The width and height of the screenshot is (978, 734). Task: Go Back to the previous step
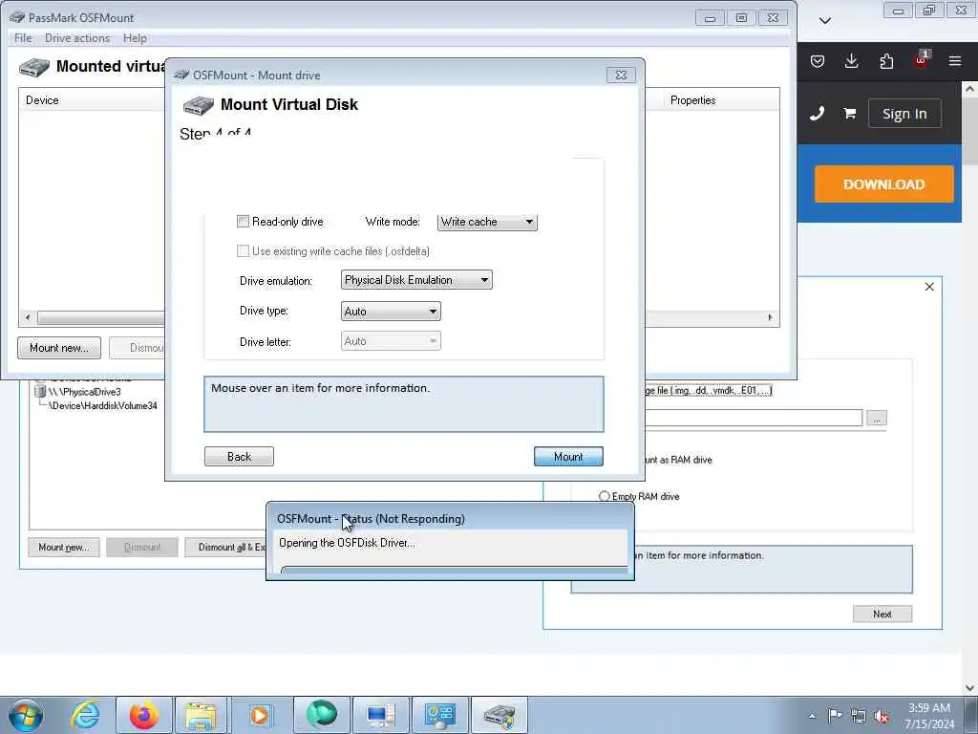(x=239, y=456)
